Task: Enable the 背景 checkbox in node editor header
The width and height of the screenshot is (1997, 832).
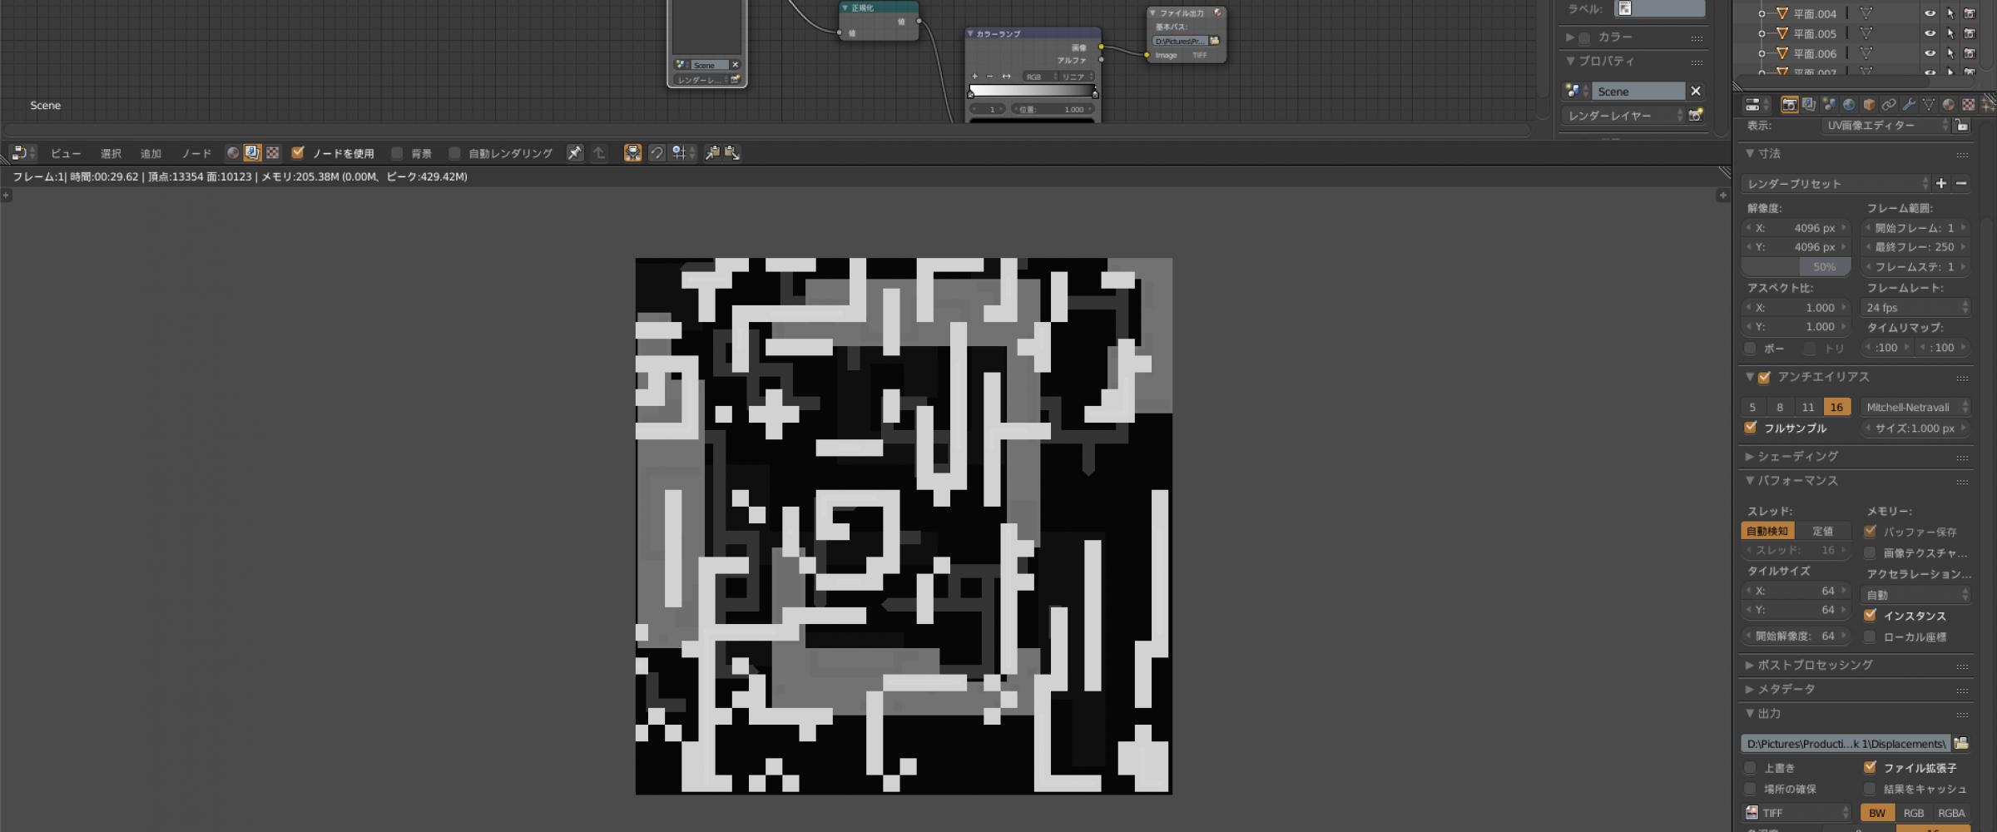Action: [397, 153]
